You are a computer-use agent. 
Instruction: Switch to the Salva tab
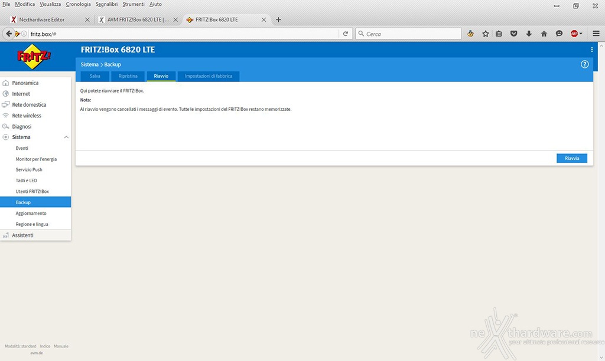95,76
